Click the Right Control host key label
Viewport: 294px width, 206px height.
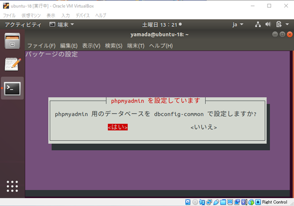[x=274, y=202]
